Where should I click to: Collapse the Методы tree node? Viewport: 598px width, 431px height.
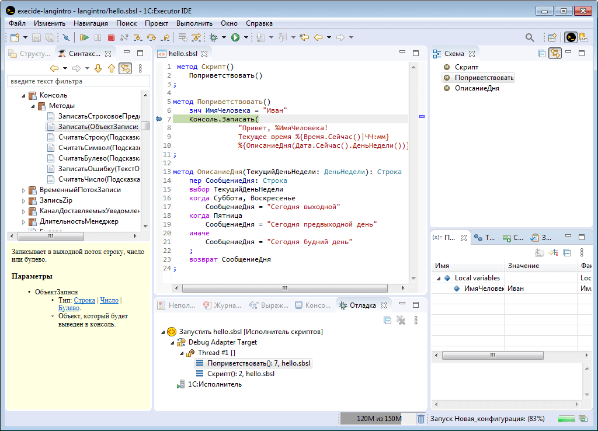click(33, 106)
